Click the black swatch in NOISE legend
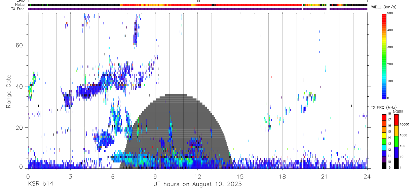 coord(396,163)
